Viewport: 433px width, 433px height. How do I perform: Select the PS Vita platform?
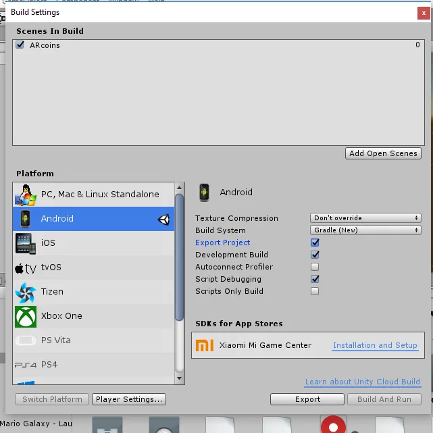(x=94, y=340)
